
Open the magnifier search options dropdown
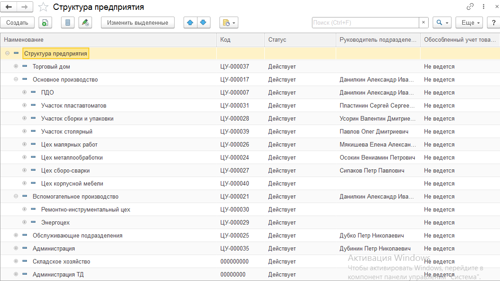click(442, 22)
